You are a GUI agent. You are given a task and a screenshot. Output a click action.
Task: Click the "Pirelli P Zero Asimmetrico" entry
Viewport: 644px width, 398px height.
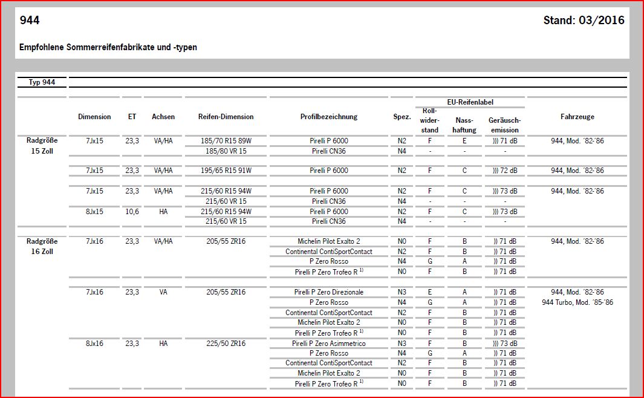click(x=330, y=343)
